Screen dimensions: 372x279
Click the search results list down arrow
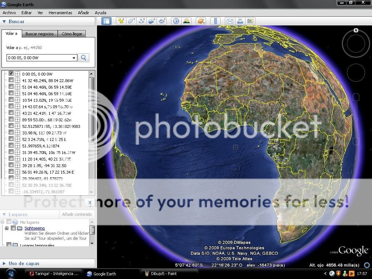click(91, 192)
